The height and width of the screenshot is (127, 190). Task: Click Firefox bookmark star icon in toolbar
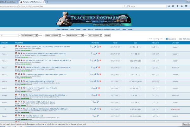[169, 6]
